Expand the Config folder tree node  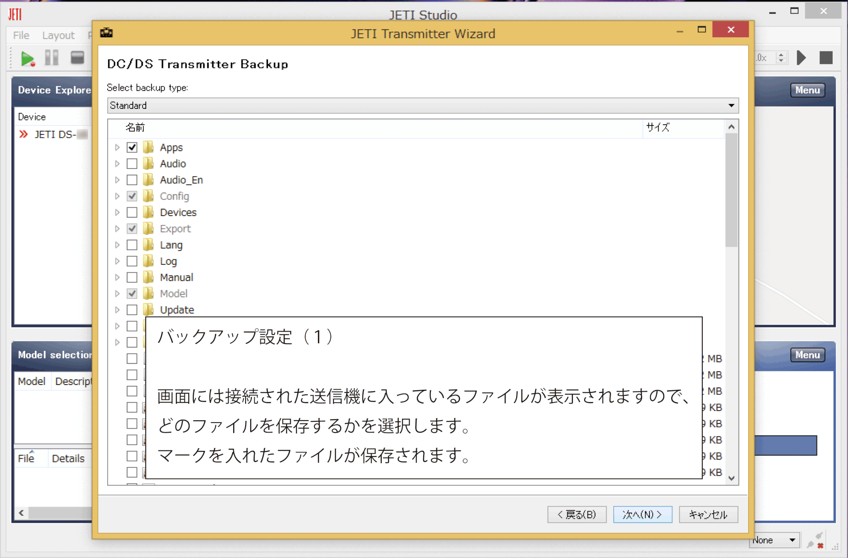[x=117, y=196]
